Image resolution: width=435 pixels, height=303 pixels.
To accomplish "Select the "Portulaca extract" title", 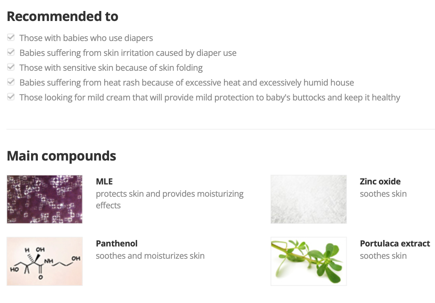I will pos(395,244).
